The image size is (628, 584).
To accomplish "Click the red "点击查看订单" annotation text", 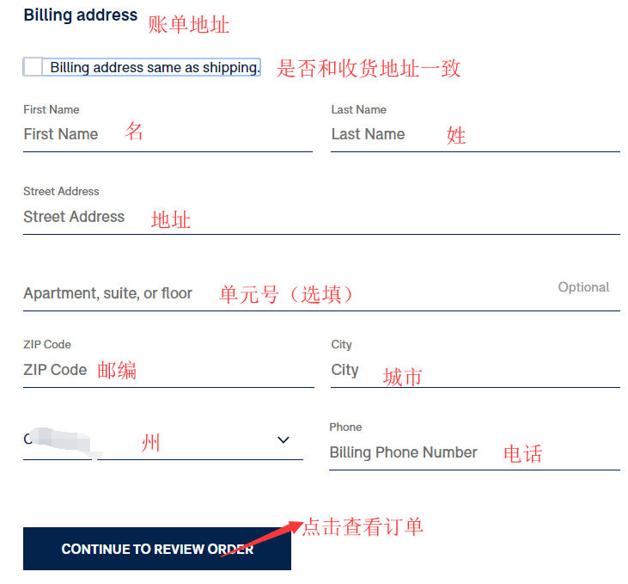I will point(363,526).
